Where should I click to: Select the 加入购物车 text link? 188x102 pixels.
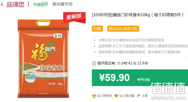click(x=104, y=96)
